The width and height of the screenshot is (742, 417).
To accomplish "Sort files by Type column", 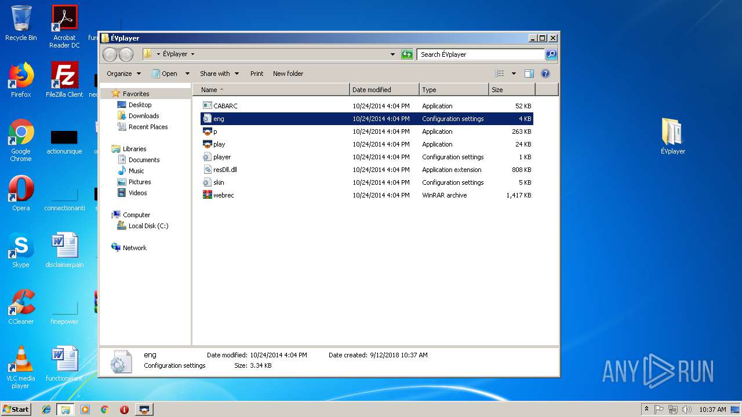I will pyautogui.click(x=454, y=90).
